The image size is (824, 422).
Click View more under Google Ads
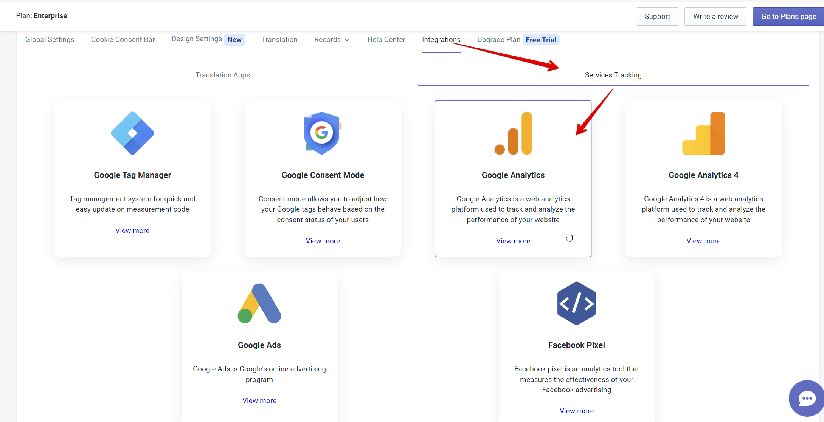pos(259,401)
